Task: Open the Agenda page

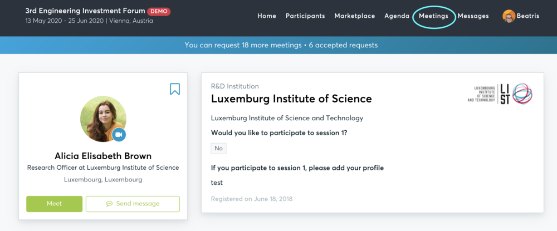Action: (x=397, y=16)
